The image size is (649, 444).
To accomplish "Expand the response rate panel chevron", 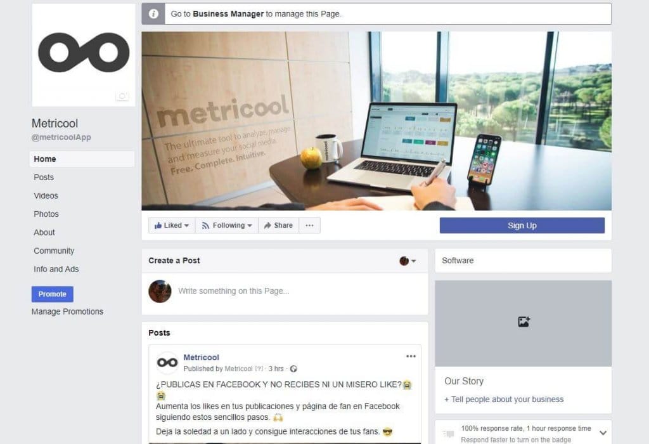I will 603,433.
